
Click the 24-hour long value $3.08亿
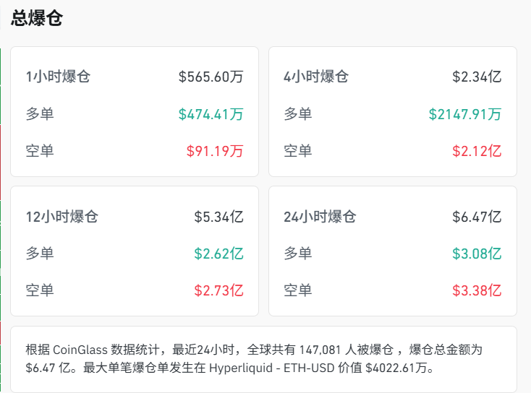tap(477, 254)
